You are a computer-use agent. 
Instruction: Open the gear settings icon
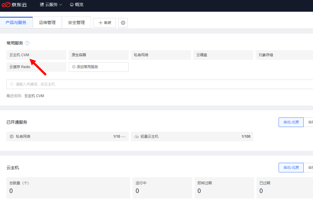123,23
